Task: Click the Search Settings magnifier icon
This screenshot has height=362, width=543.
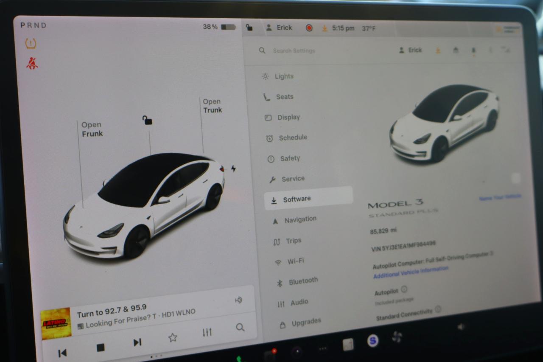Action: (262, 50)
